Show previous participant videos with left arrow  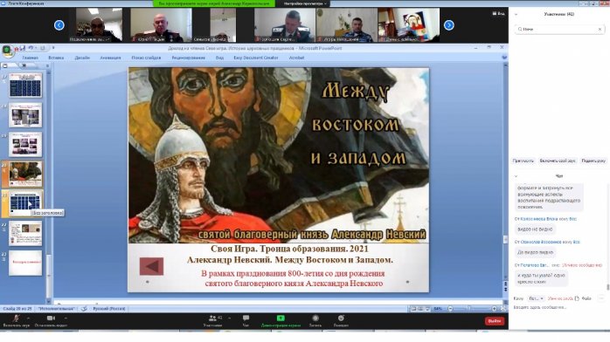[x=59, y=25]
